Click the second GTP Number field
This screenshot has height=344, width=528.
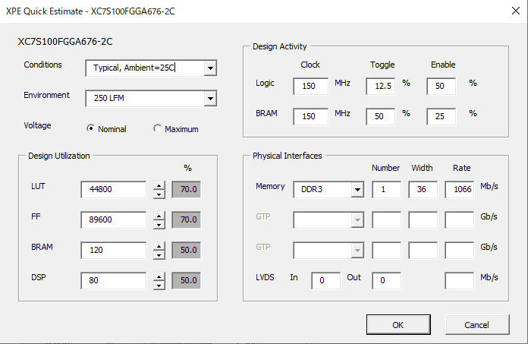pyautogui.click(x=387, y=251)
